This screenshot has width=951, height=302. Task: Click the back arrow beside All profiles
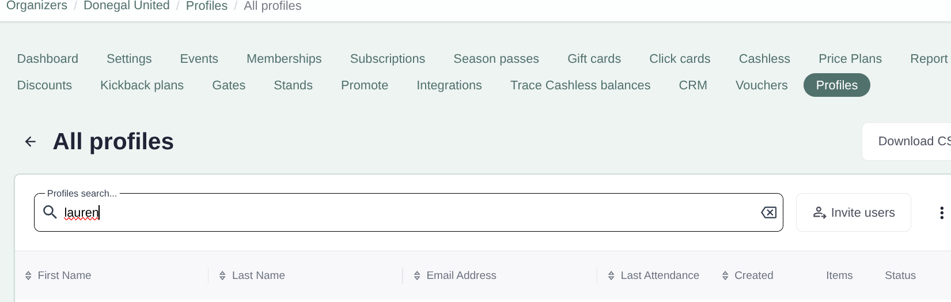coord(31,142)
